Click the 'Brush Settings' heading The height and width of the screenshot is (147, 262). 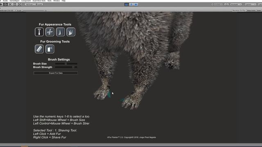[59, 60]
